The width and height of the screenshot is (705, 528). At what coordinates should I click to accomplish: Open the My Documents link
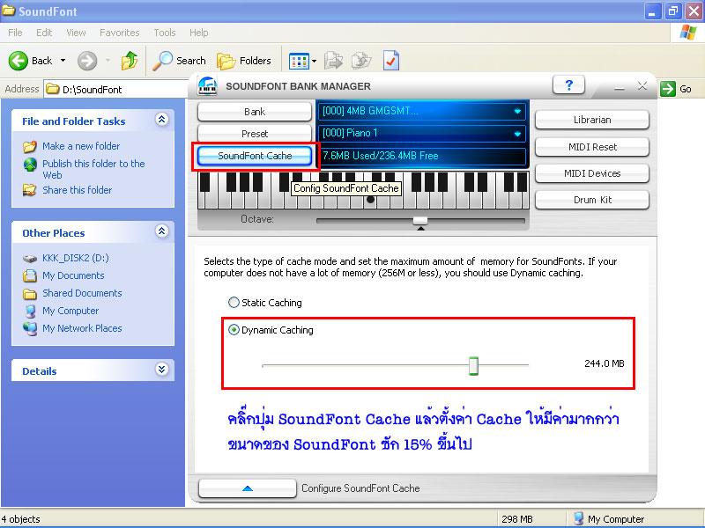tap(73, 275)
